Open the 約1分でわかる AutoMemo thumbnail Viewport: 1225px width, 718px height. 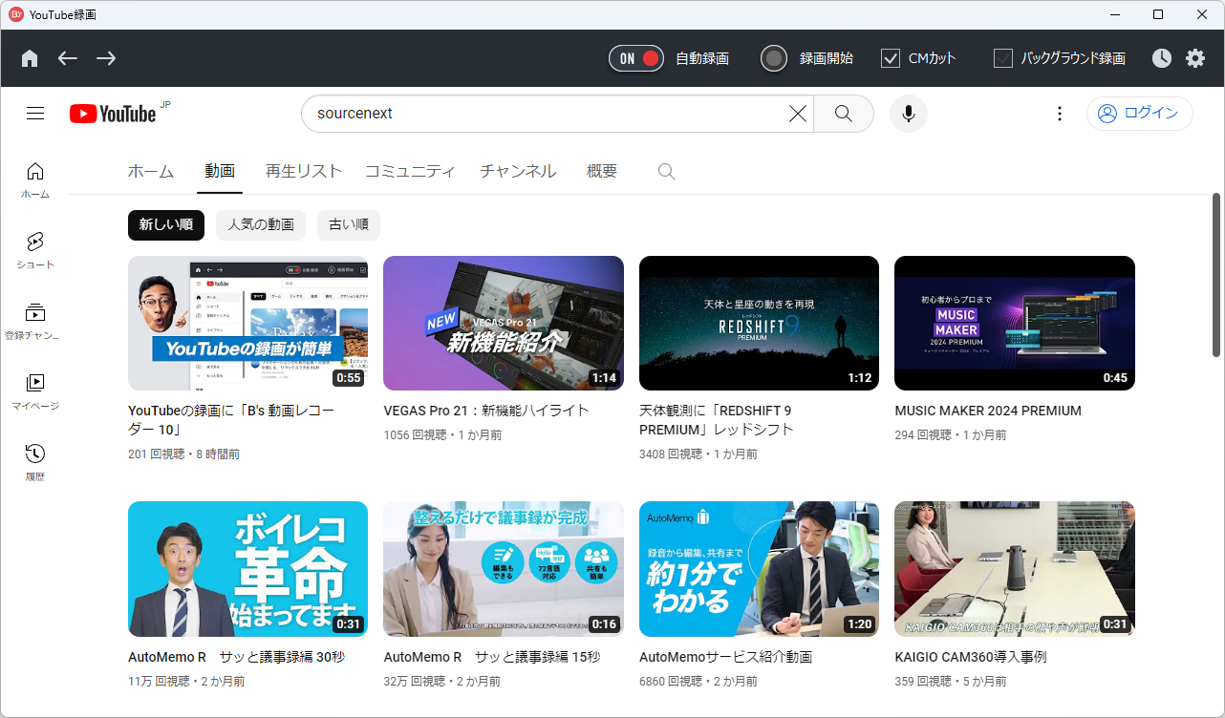(x=759, y=569)
